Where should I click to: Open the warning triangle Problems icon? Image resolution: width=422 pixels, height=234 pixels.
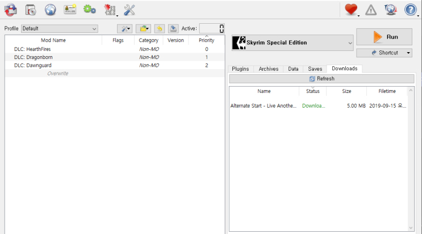click(371, 10)
